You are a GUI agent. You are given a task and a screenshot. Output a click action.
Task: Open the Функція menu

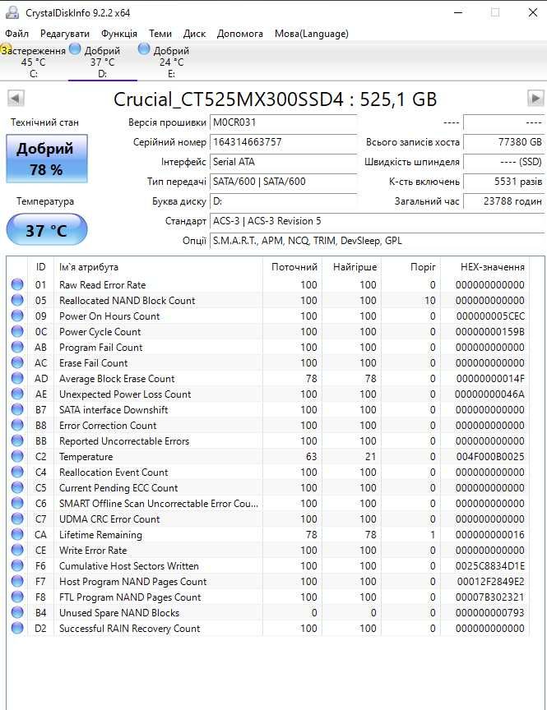(x=119, y=34)
